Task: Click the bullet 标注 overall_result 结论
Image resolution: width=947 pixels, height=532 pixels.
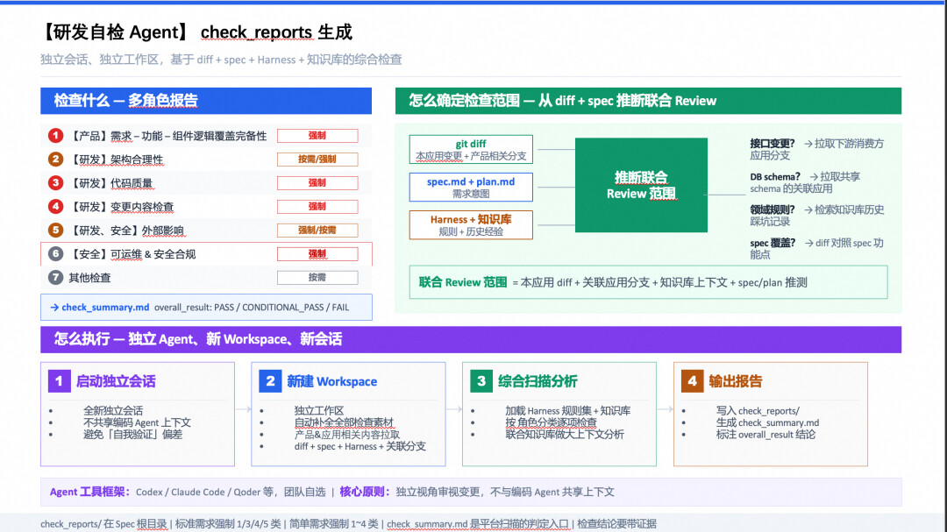Action: 765,434
